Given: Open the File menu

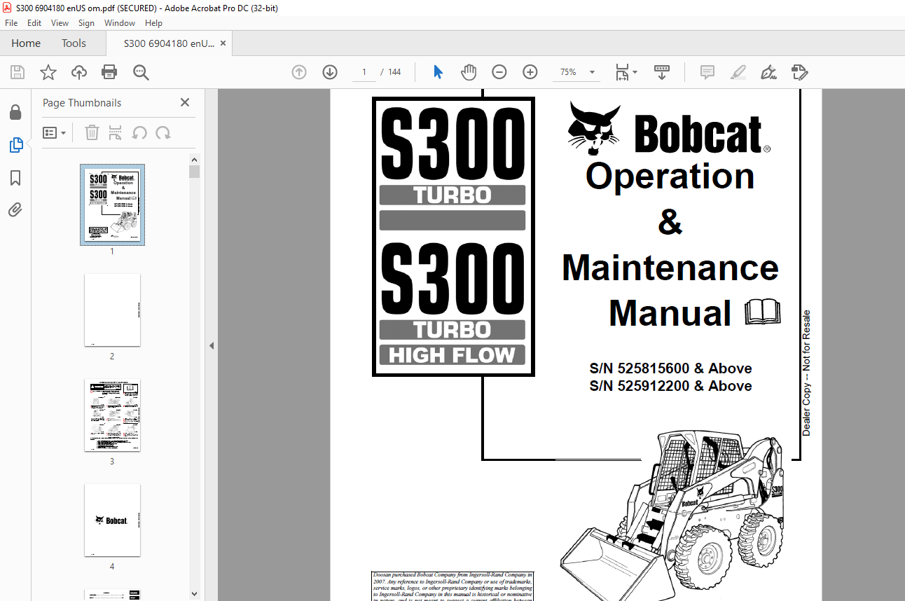Looking at the screenshot, I should pyautogui.click(x=11, y=23).
